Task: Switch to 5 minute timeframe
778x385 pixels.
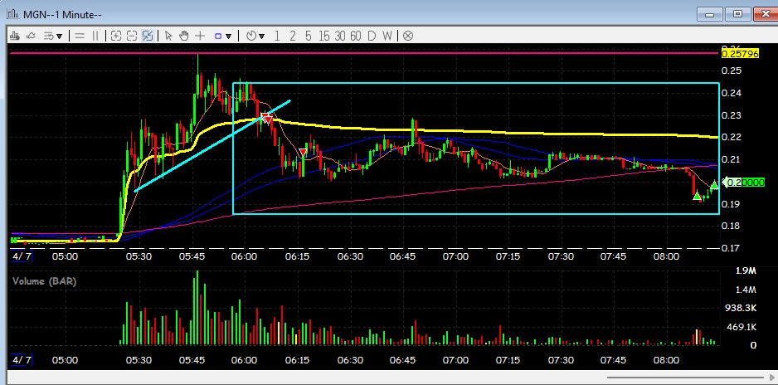Action: tap(308, 36)
